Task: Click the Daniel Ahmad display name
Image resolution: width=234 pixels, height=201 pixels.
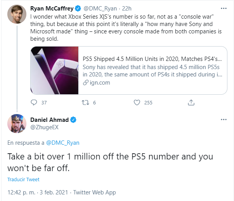Action: (x=50, y=120)
